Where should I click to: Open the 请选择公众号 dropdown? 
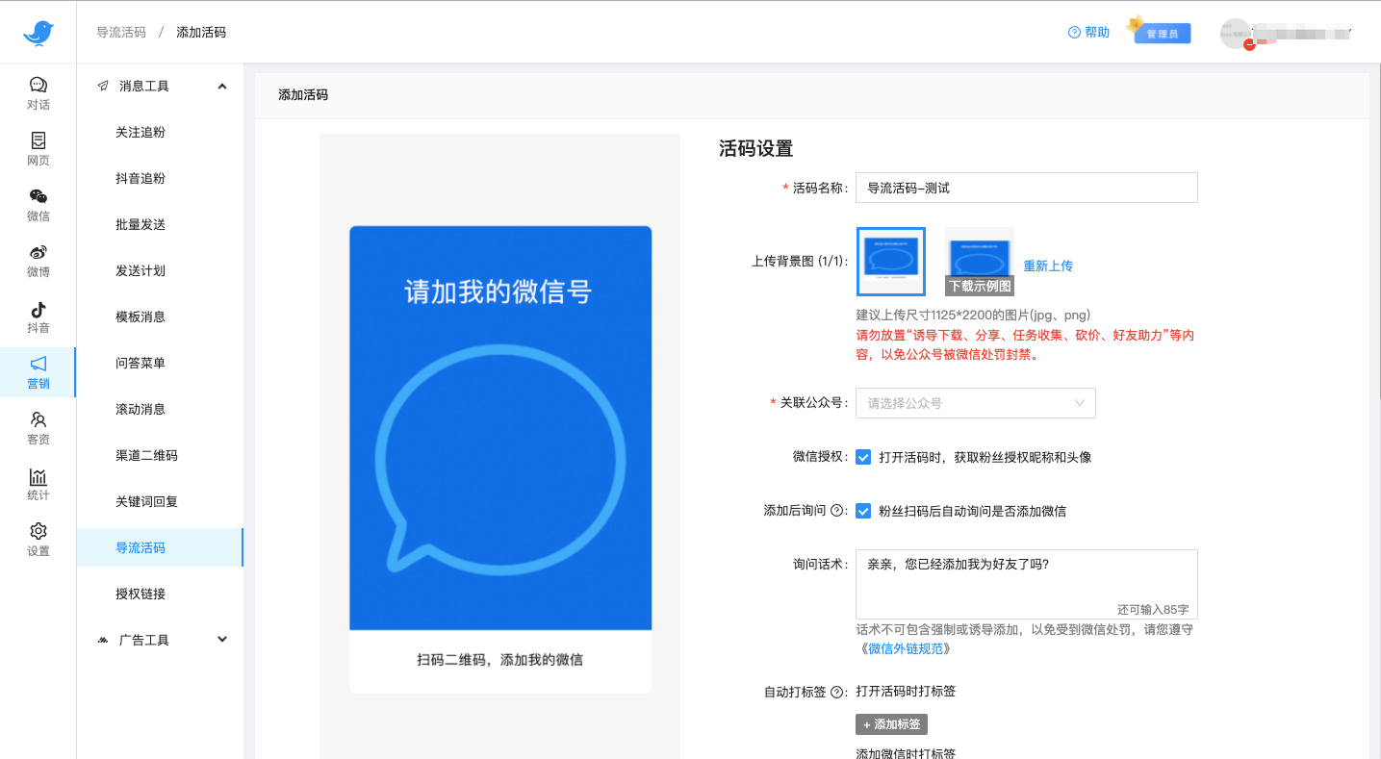click(x=975, y=402)
